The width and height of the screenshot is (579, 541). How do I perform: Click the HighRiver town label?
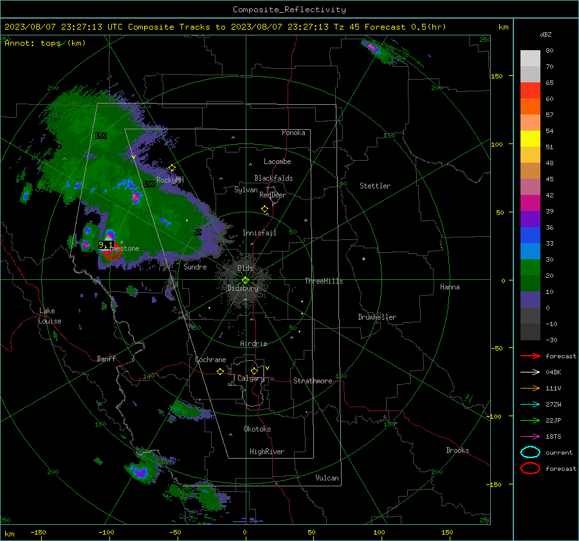267,452
